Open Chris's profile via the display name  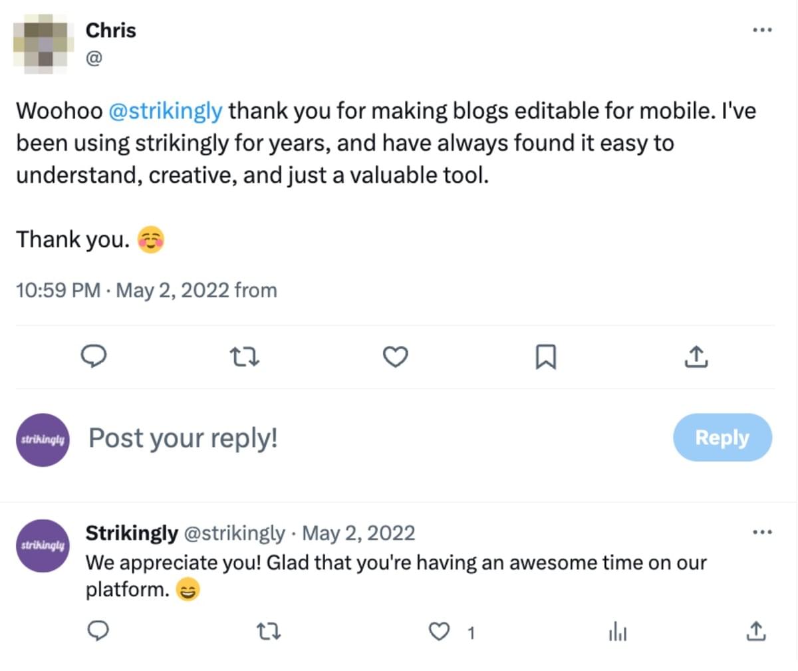tap(110, 31)
